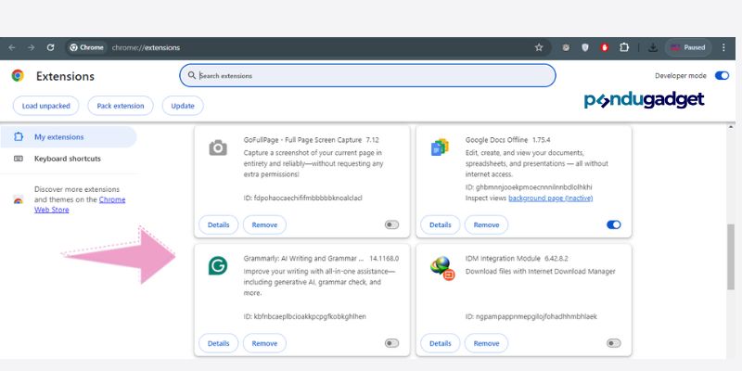Click the IDM Integration Module title text

coord(503,259)
